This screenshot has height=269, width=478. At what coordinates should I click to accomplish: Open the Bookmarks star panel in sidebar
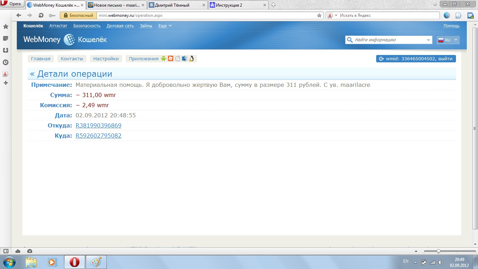point(6,27)
